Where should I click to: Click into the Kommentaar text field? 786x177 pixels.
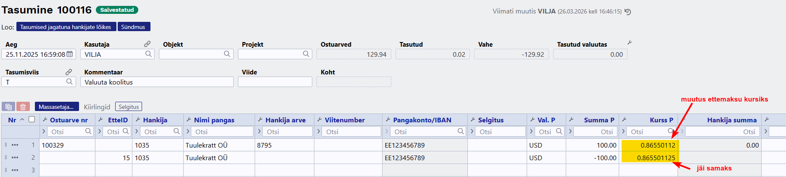pyautogui.click(x=157, y=82)
